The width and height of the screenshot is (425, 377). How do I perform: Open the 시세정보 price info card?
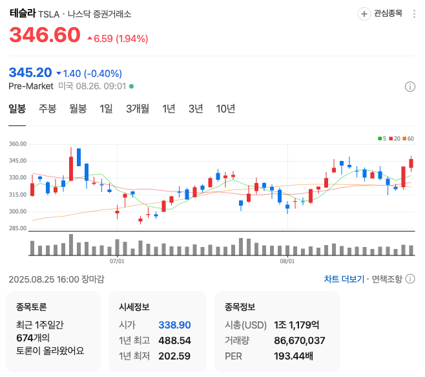(x=158, y=332)
